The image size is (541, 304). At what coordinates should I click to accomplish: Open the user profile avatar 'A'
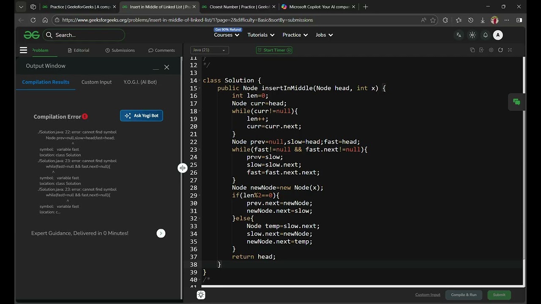click(498, 35)
